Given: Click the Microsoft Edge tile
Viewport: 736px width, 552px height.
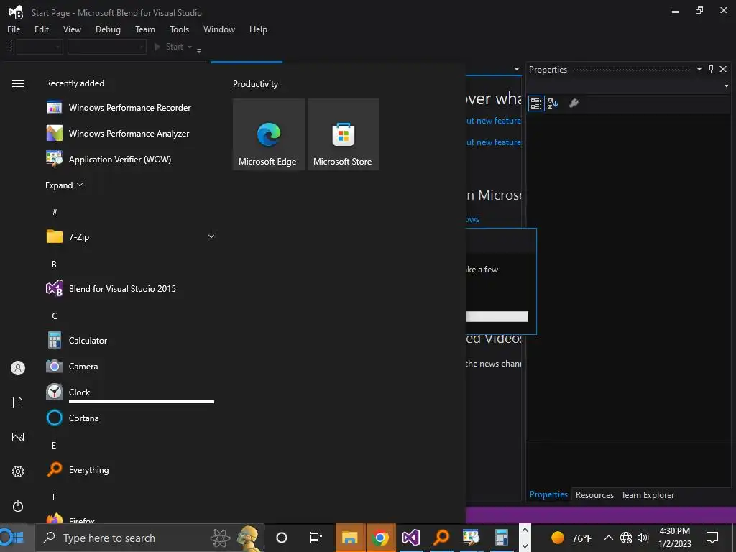Looking at the screenshot, I should [269, 134].
